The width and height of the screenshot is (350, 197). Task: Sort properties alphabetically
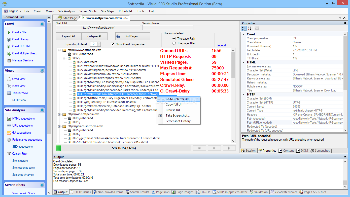249,28
